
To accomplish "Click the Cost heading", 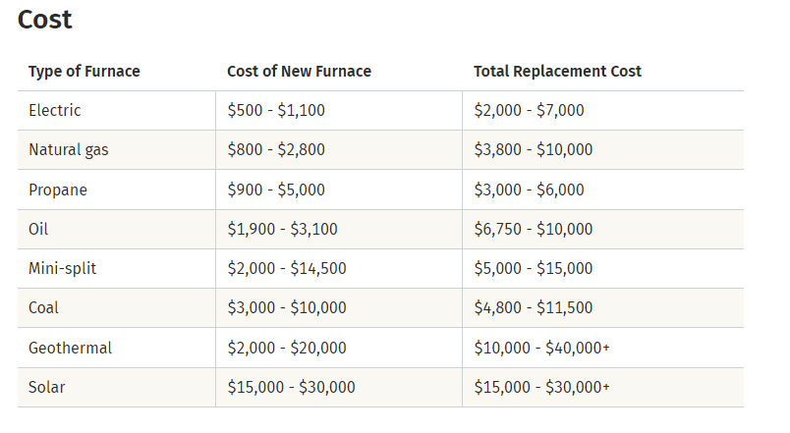I will pyautogui.click(x=45, y=20).
